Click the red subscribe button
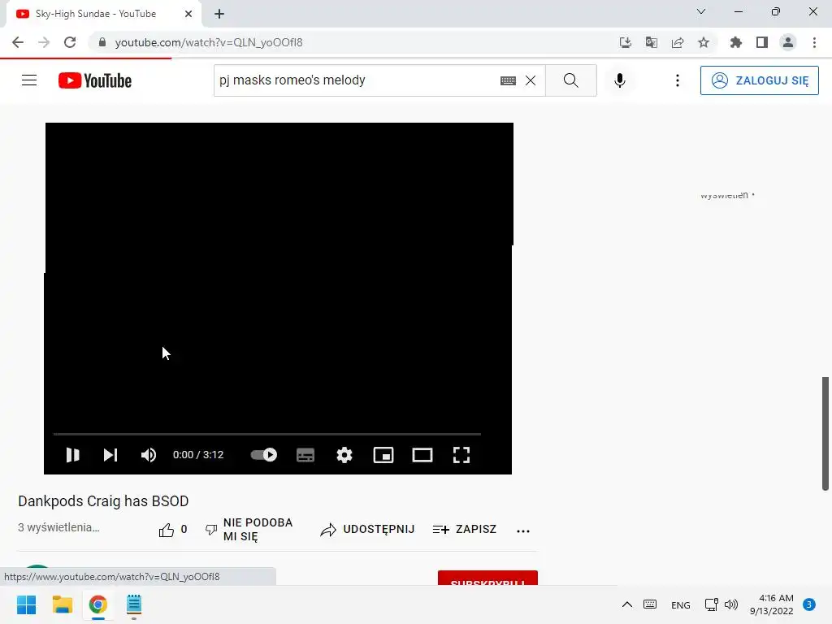 (487, 578)
